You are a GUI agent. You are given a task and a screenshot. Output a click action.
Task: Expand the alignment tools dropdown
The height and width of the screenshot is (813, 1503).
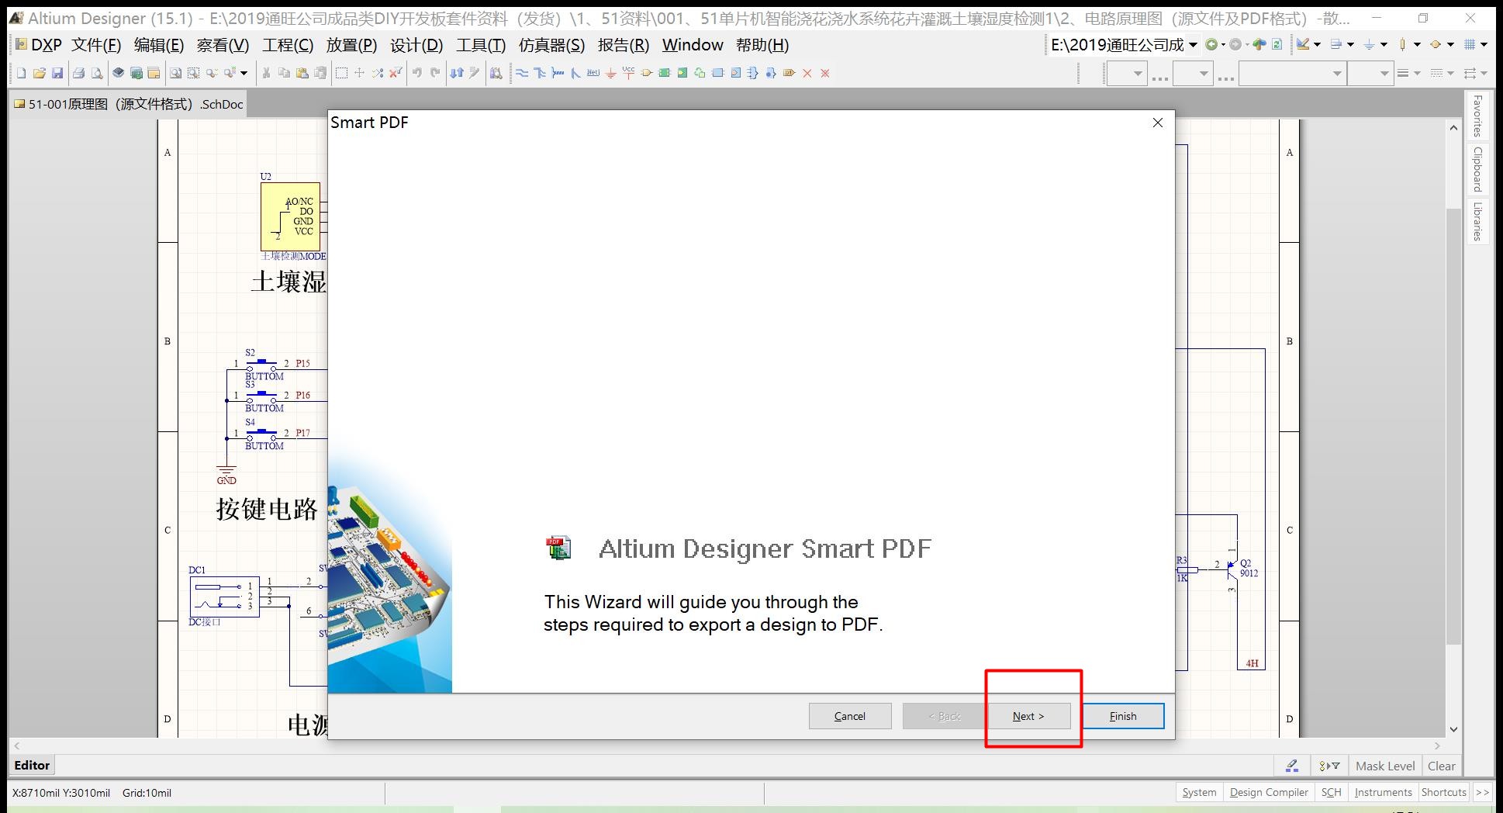pos(1350,44)
